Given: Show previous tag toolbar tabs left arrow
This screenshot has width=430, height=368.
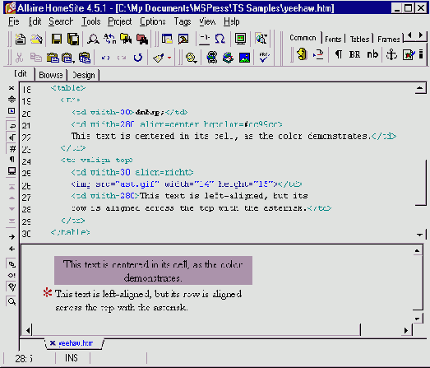Looking at the screenshot, I should (409, 35).
